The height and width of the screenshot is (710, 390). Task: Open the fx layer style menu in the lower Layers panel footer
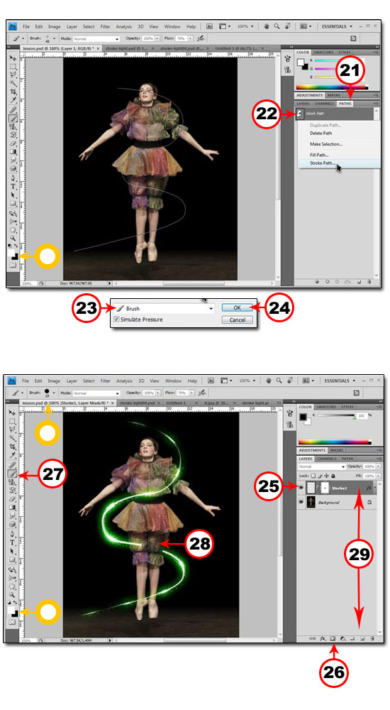[323, 638]
